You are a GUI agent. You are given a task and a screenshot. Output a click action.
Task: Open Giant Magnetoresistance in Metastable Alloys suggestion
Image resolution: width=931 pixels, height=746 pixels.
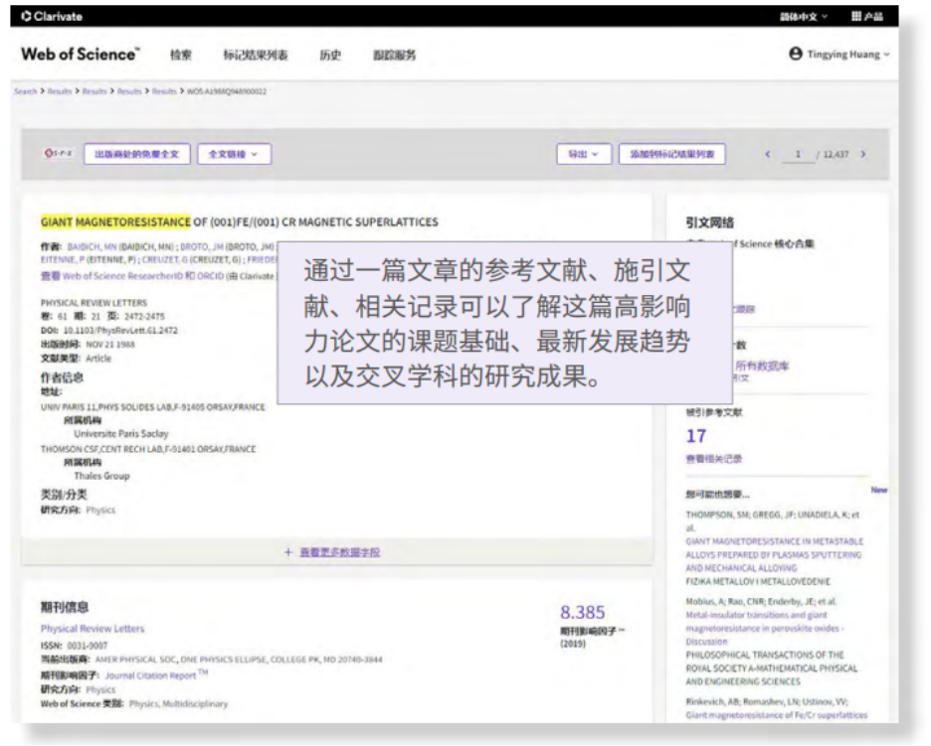(774, 555)
